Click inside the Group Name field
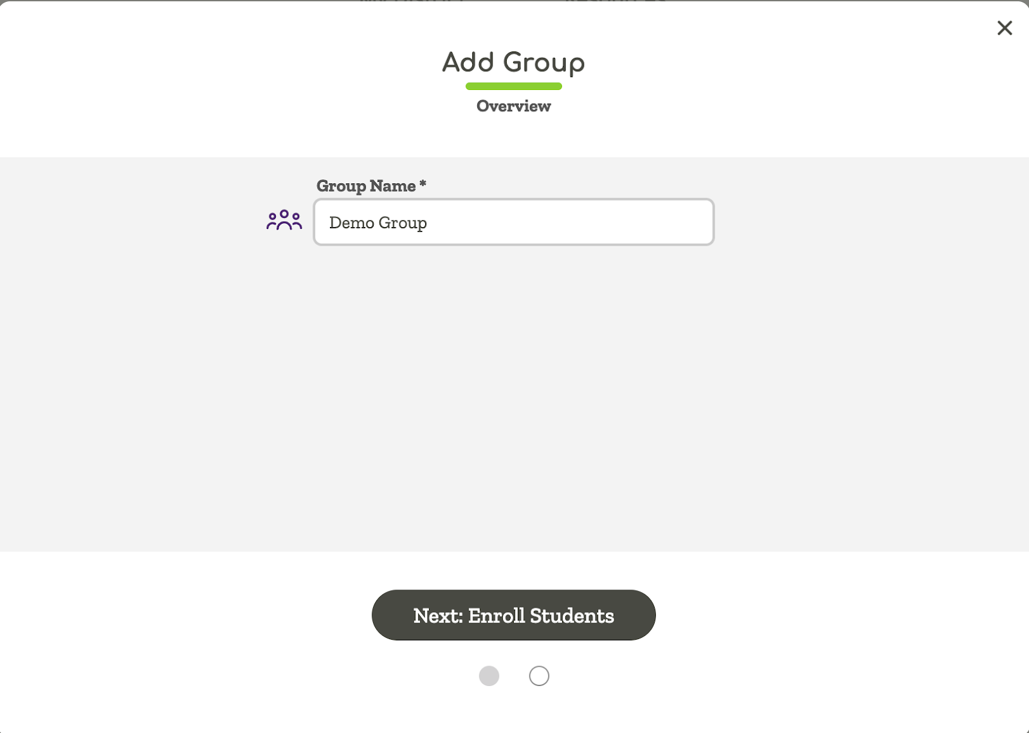1029x733 pixels. pos(513,222)
